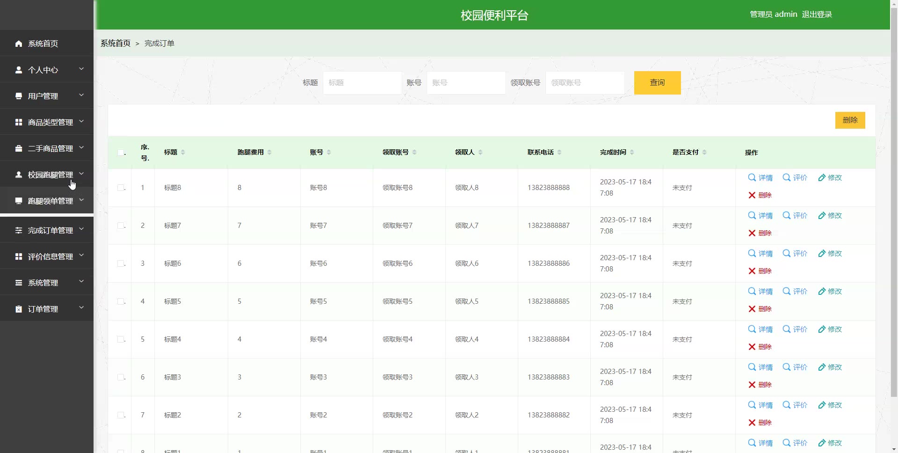This screenshot has height=453, width=898.
Task: Click the clipboard icon beside 订单管理
Action: [19, 309]
